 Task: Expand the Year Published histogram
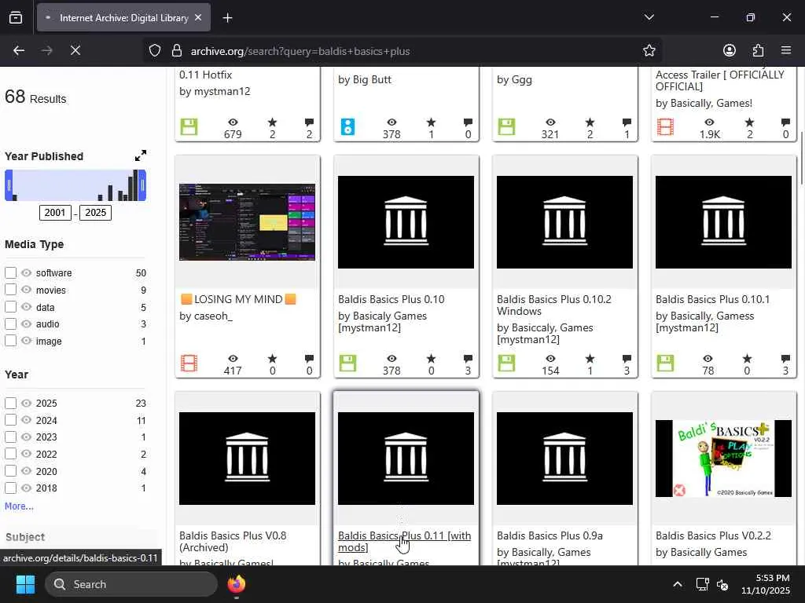(140, 155)
